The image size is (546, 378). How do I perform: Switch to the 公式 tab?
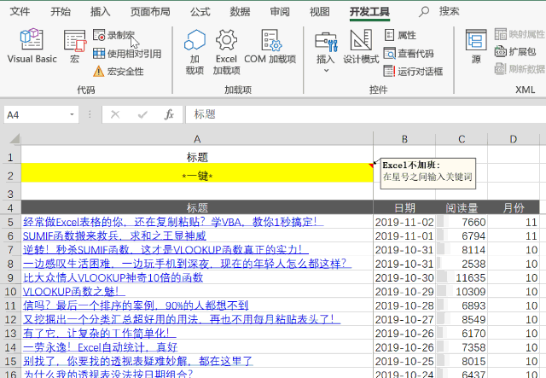[x=200, y=11]
